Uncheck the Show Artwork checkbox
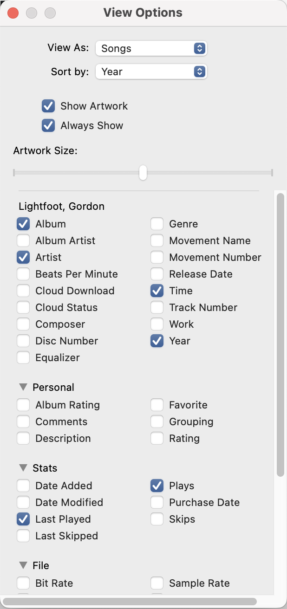 coord(48,106)
